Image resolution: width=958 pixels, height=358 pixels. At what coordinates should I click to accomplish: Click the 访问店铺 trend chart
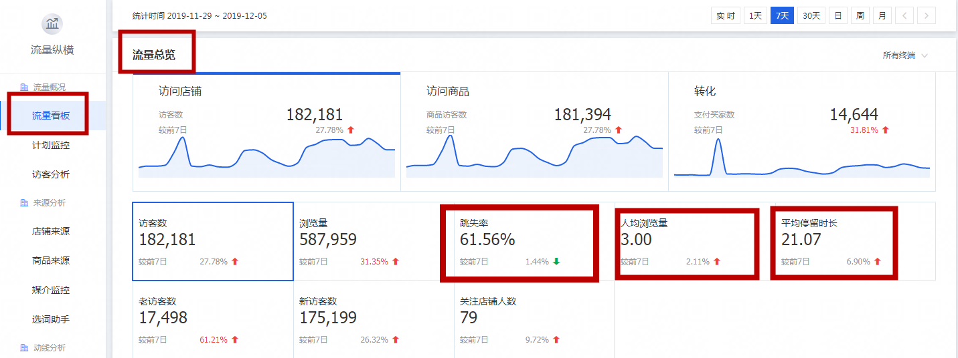[x=266, y=157]
